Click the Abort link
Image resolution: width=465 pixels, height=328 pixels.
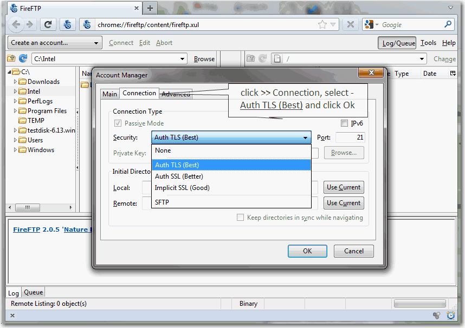pos(164,43)
